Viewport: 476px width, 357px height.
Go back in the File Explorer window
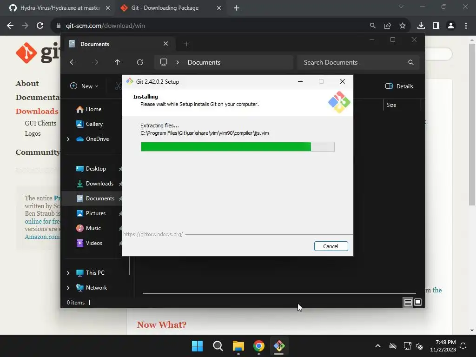pos(73,62)
